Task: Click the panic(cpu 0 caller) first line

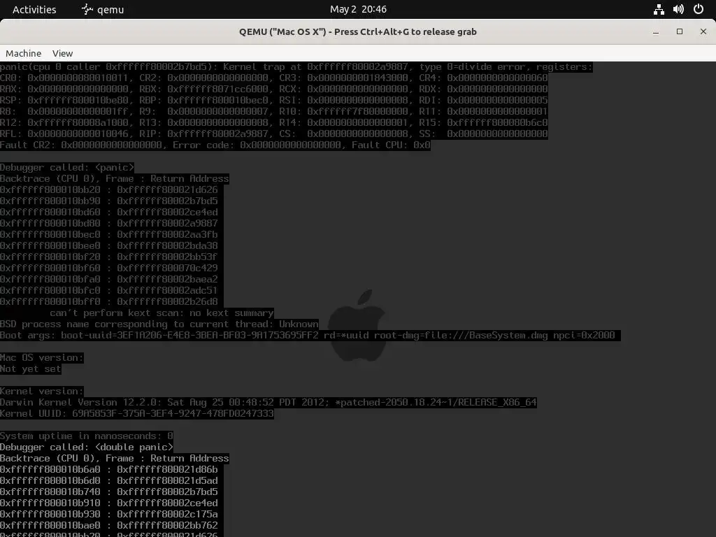Action: click(x=296, y=66)
